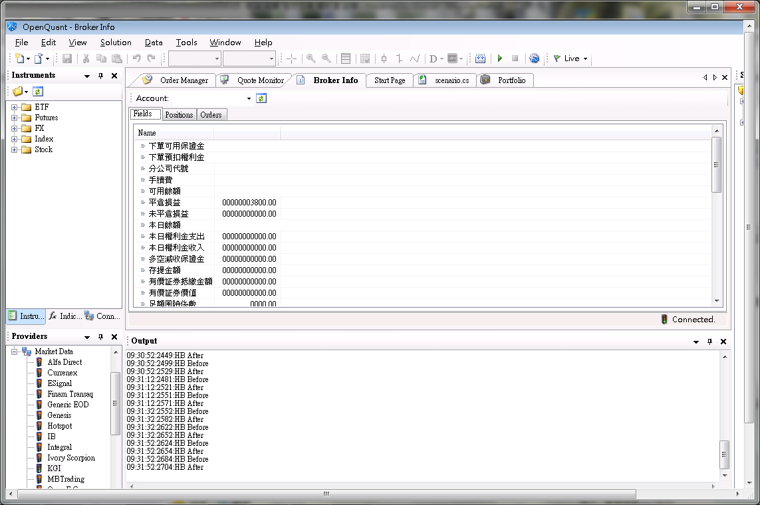Expand the Stock folder

14,150
